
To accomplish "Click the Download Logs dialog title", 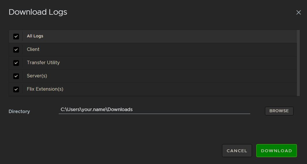I will pos(38,12).
